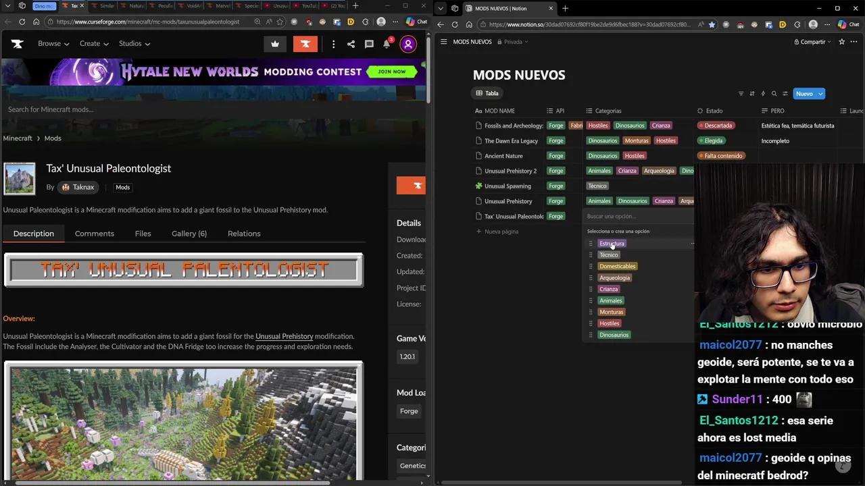Click Nueva página to add a row

pyautogui.click(x=497, y=232)
